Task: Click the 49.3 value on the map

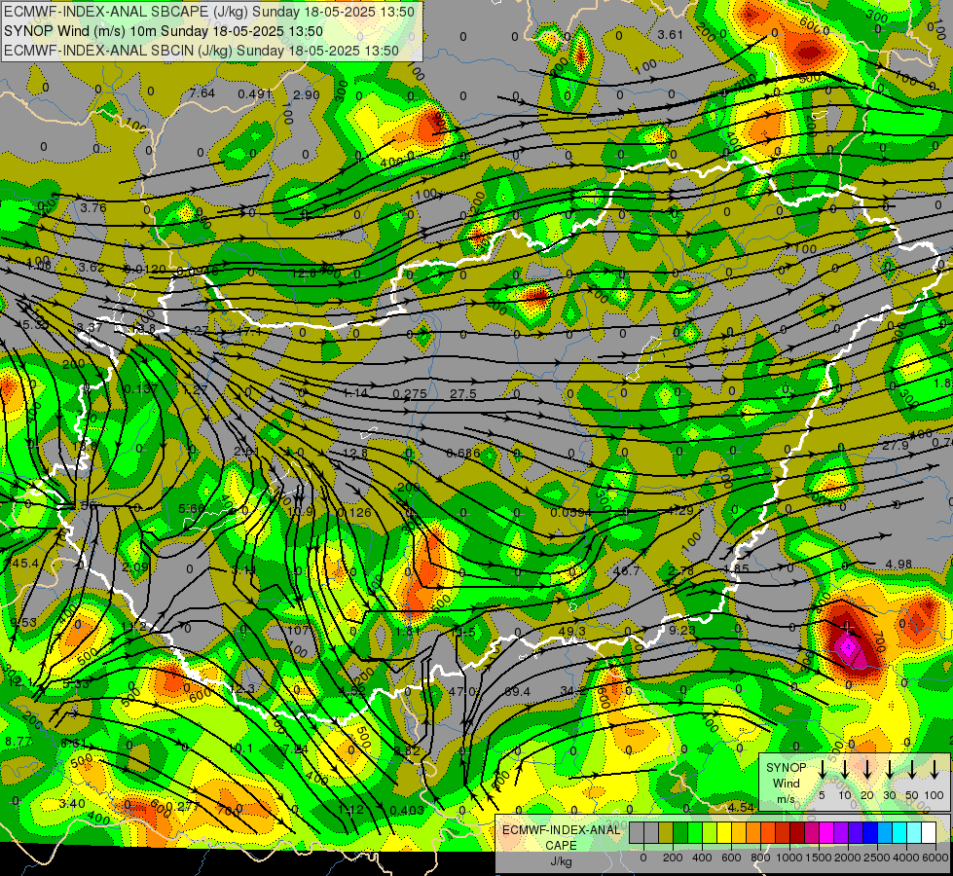Action: 571,631
